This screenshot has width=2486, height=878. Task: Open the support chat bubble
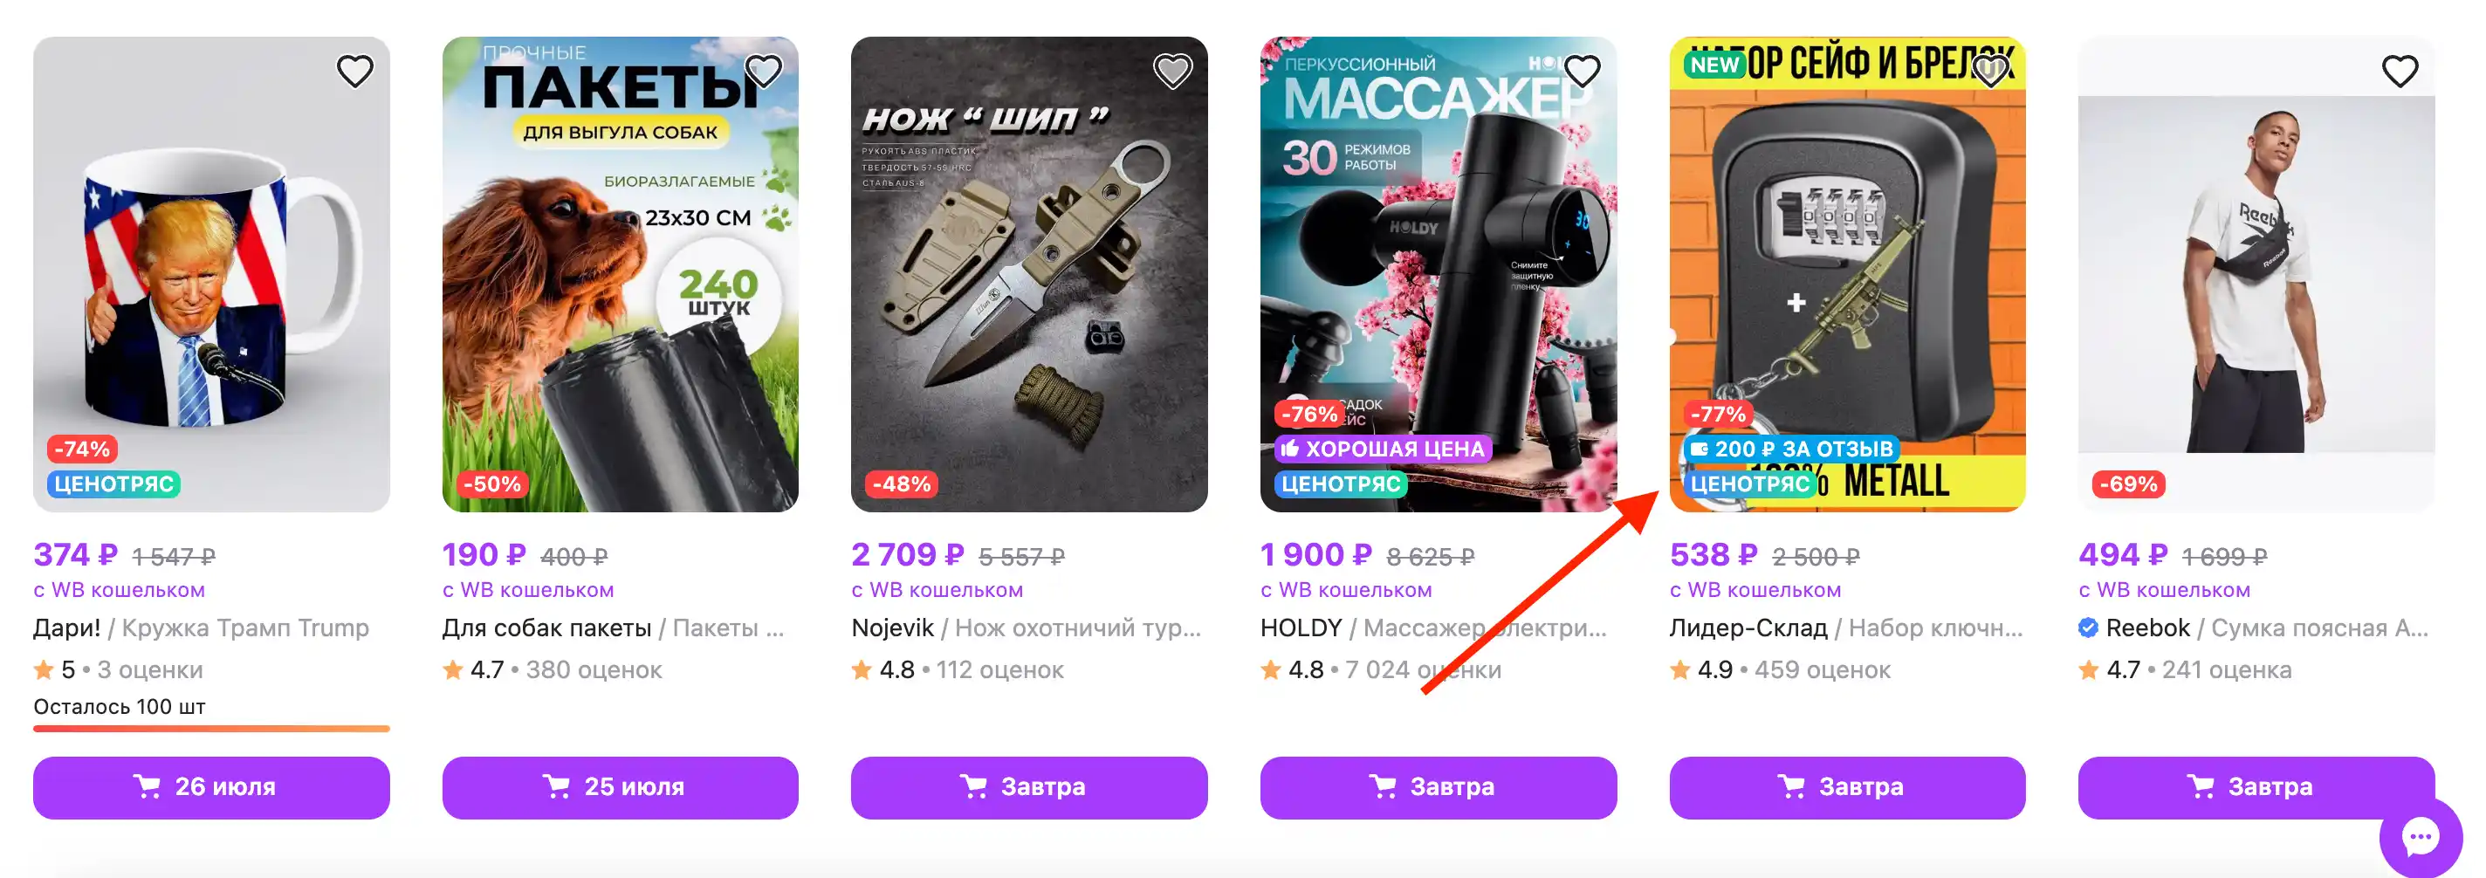pyautogui.click(x=2420, y=835)
